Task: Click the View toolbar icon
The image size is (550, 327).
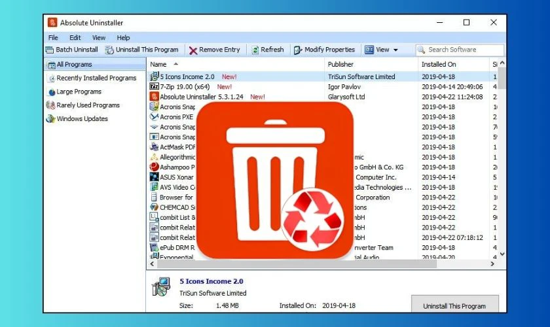Action: (x=369, y=50)
